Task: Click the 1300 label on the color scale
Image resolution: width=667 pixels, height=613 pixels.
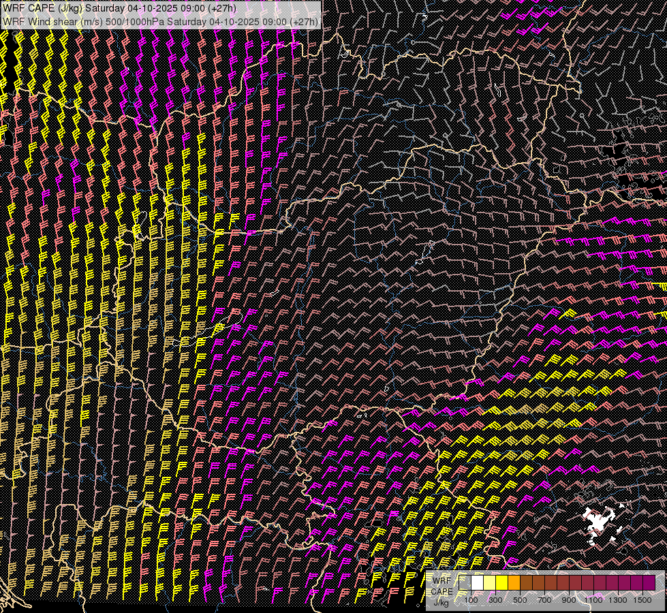Action: click(x=618, y=600)
